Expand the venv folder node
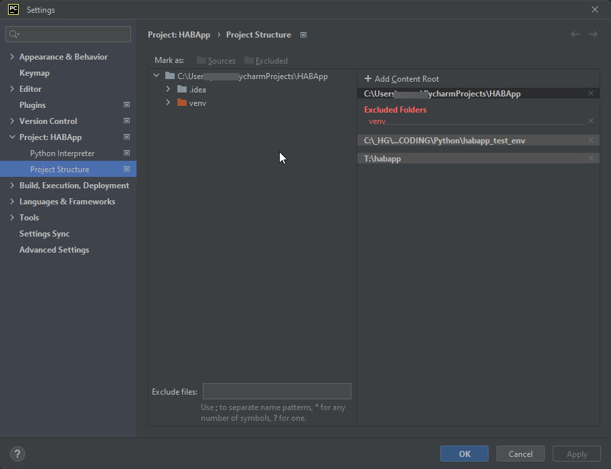The width and height of the screenshot is (611, 469). click(x=169, y=103)
